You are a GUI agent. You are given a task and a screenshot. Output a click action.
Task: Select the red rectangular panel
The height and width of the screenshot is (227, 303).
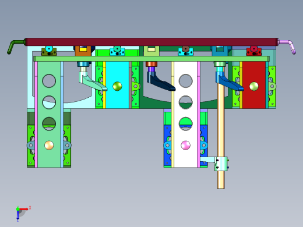pos(254,85)
